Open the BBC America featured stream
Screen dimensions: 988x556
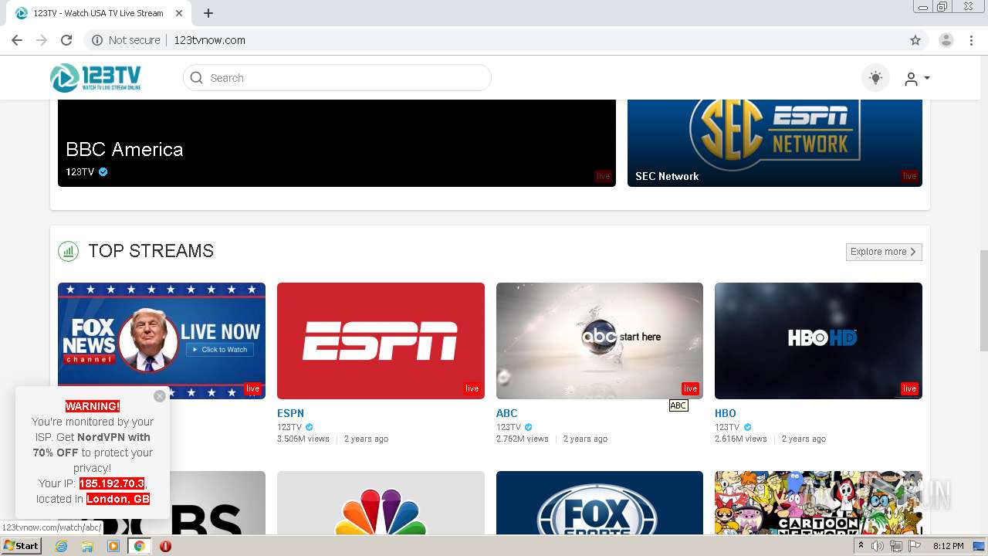tap(337, 143)
